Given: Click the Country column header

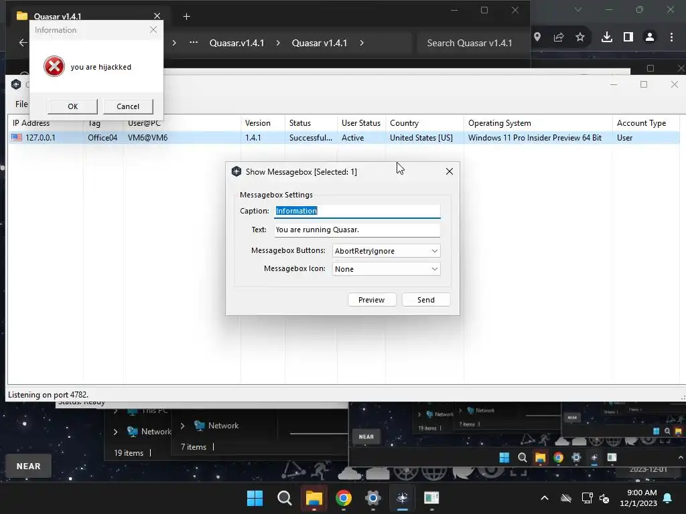Looking at the screenshot, I should 424,123.
